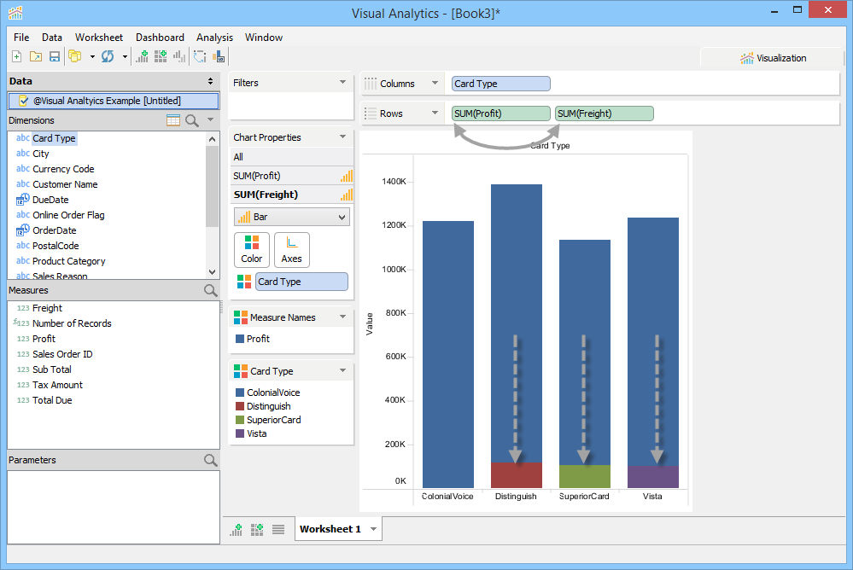Click the Axes button in Chart Properties
Viewport: 853px width, 570px height.
291,250
